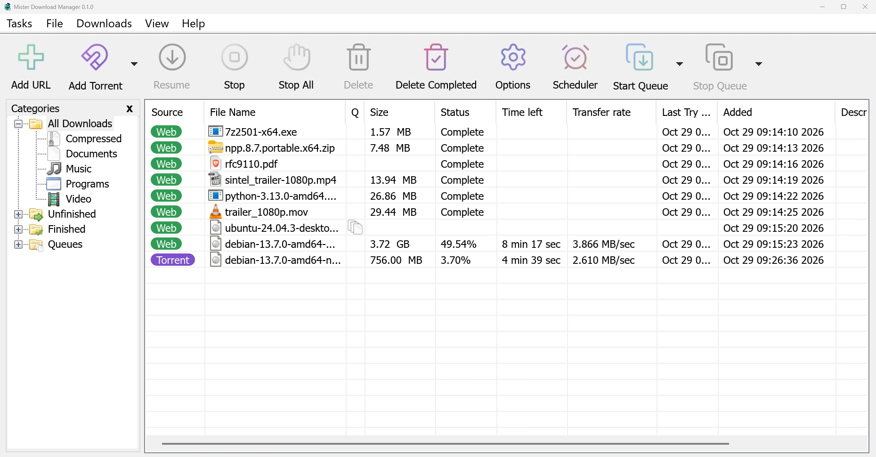The image size is (876, 457).
Task: Open the View menu
Action: pyautogui.click(x=157, y=24)
